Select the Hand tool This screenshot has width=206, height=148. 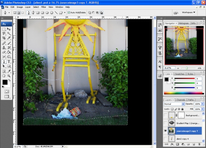(4, 76)
